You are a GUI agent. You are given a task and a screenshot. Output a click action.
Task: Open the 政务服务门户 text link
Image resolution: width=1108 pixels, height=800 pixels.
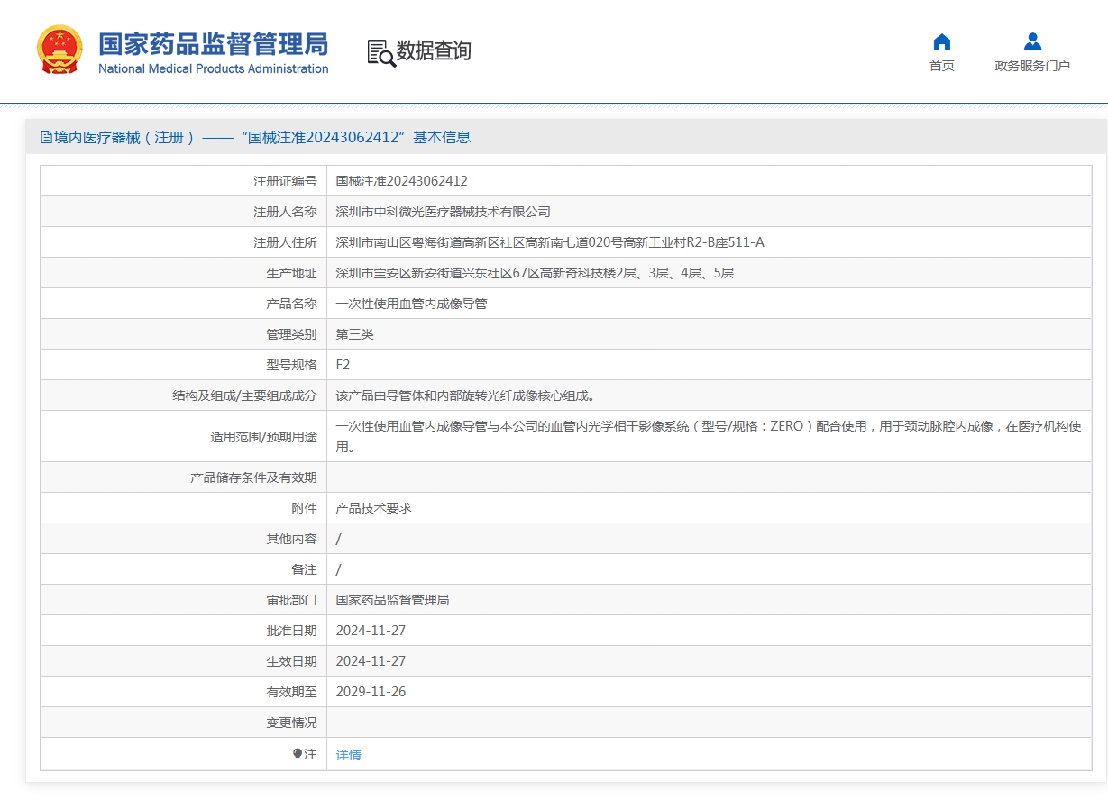pyautogui.click(x=1033, y=66)
